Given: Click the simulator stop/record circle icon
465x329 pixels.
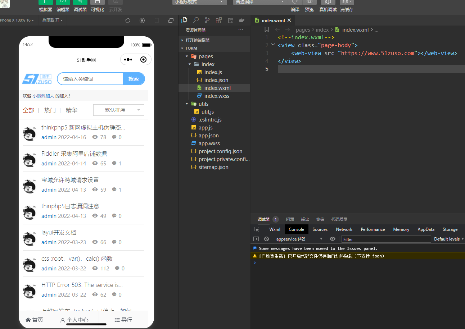Looking at the screenshot, I should coord(142,20).
